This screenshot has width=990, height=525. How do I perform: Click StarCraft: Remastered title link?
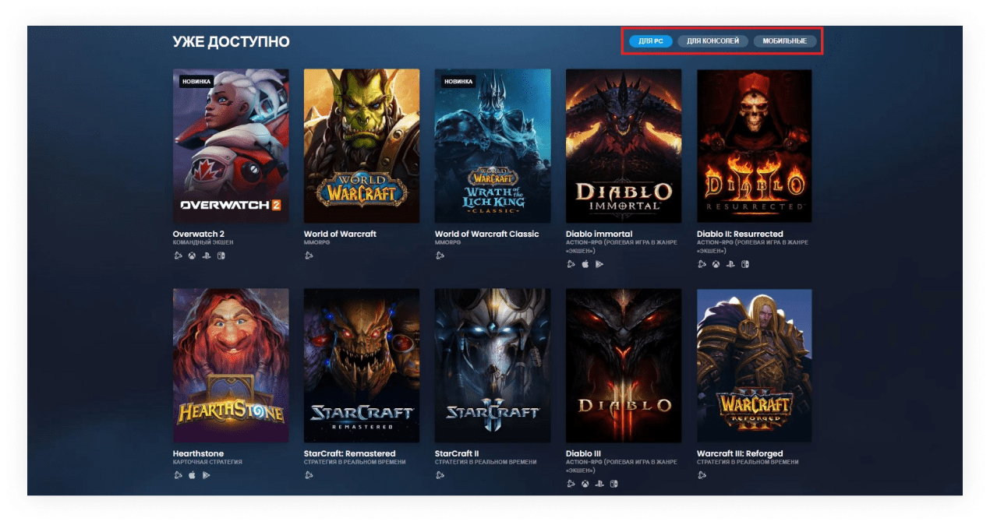tap(350, 453)
